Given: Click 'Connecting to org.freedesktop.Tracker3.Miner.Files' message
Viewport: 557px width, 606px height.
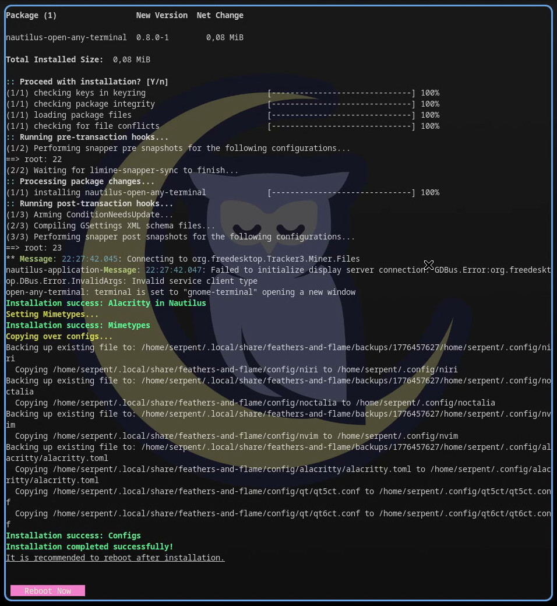Looking at the screenshot, I should point(243,259).
